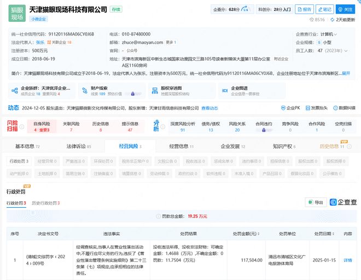Click the 发票抬头 icon
Image resolution: width=361 pixels, height=280 pixels.
pos(307,108)
